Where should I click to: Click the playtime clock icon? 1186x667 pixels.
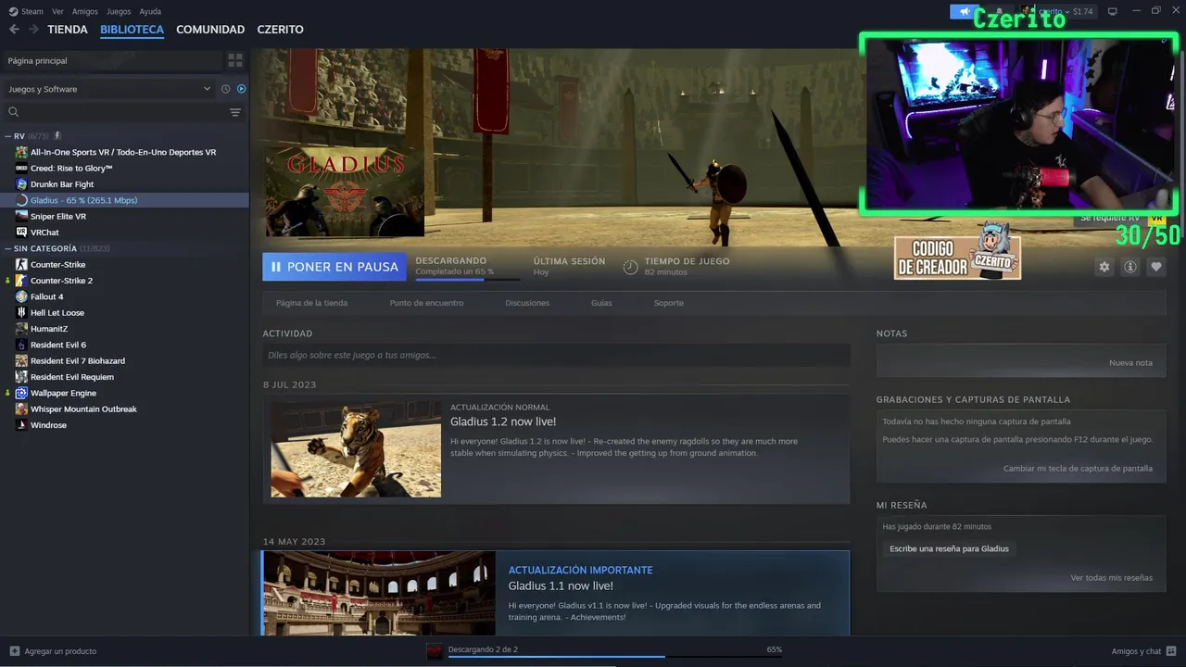tap(630, 267)
